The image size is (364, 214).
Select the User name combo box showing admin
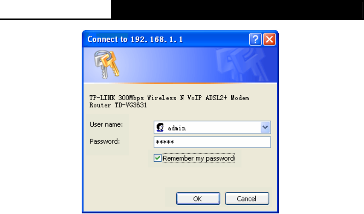pyautogui.click(x=212, y=127)
